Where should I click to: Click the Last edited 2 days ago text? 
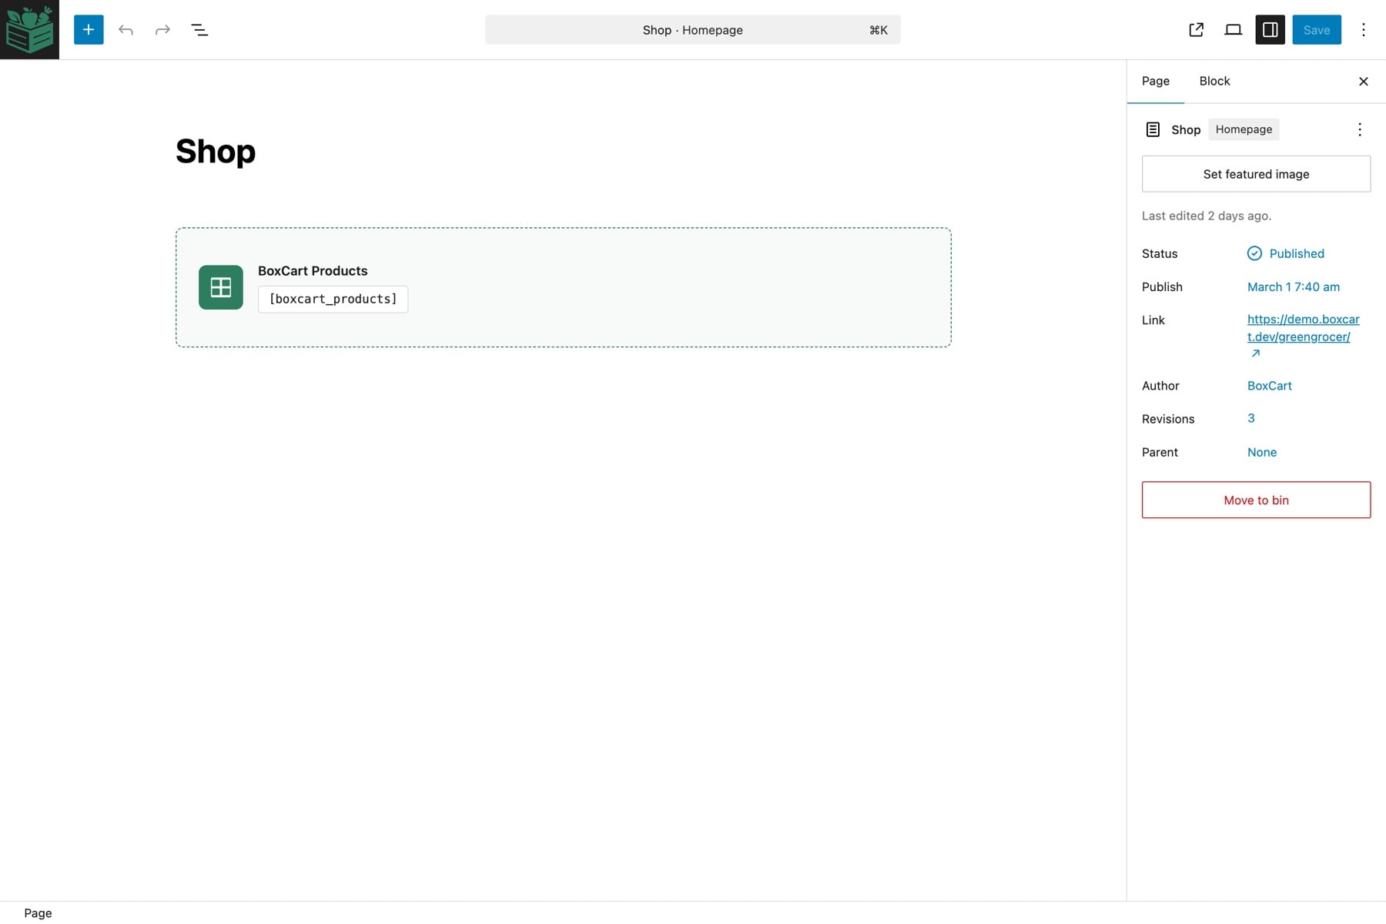1206,216
